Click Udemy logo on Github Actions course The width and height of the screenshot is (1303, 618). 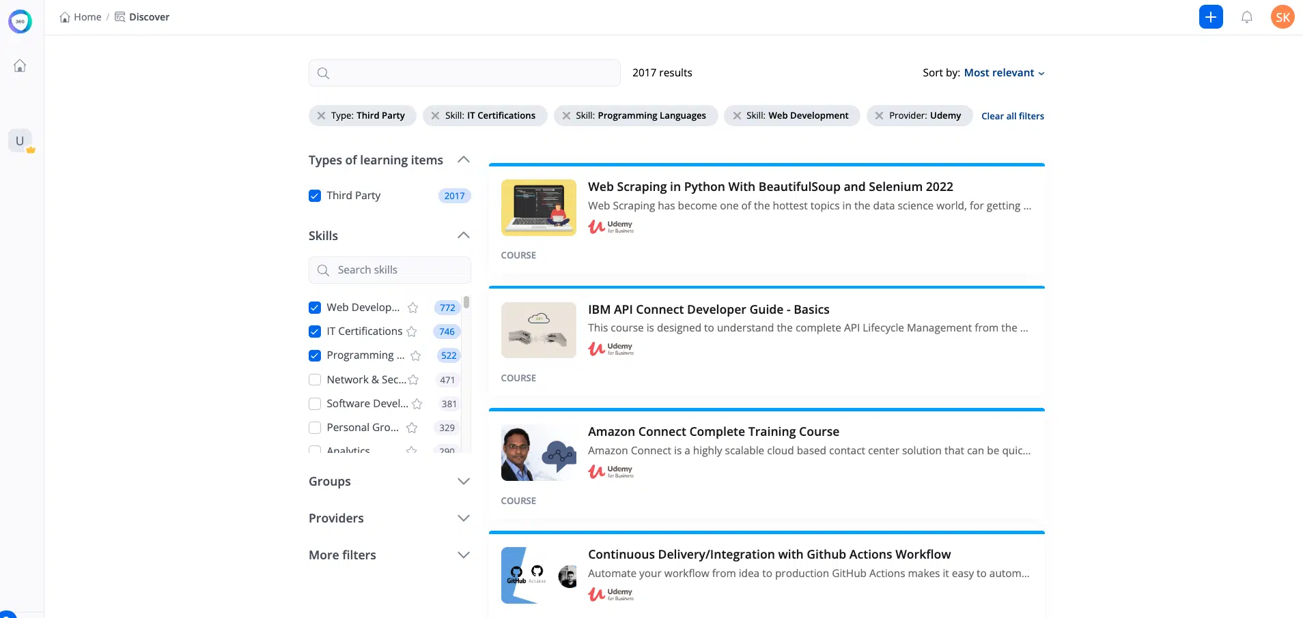tap(611, 594)
